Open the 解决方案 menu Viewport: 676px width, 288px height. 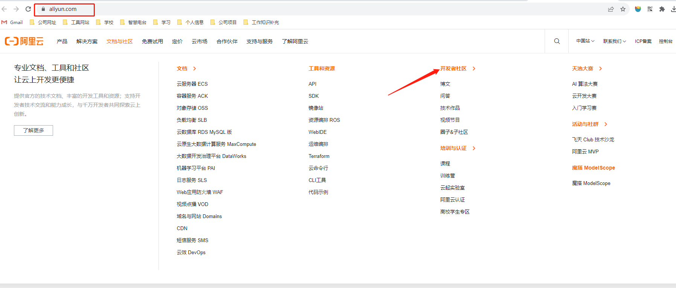(x=87, y=41)
